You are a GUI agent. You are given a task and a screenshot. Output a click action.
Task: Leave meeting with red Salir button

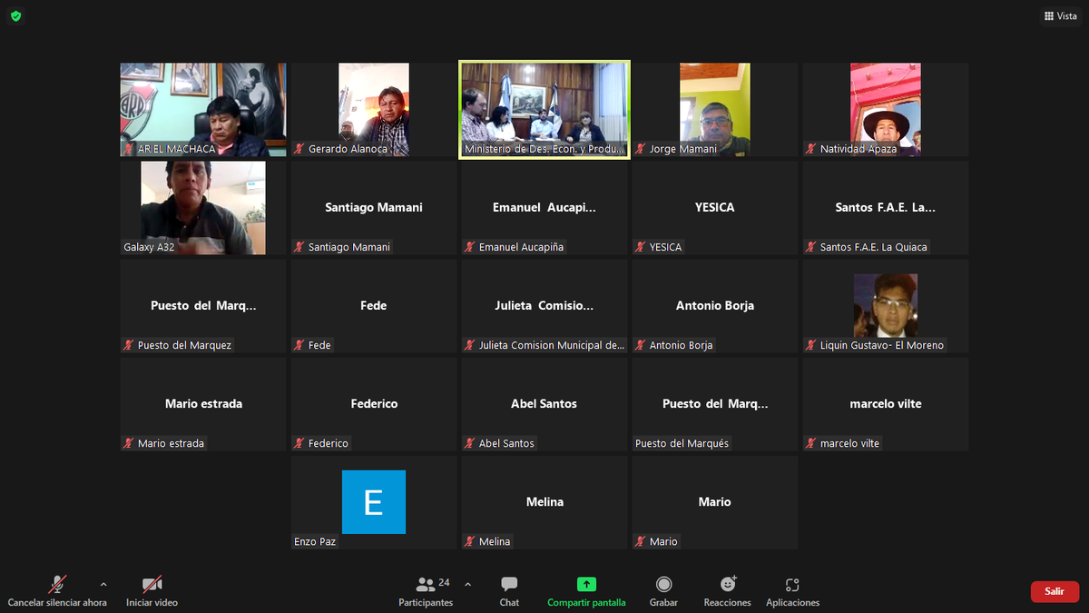point(1055,591)
